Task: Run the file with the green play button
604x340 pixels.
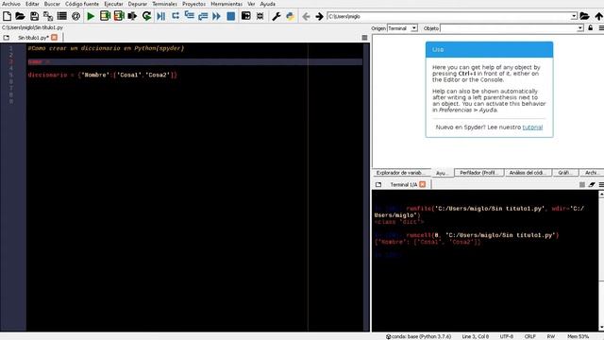Action: [x=91, y=16]
